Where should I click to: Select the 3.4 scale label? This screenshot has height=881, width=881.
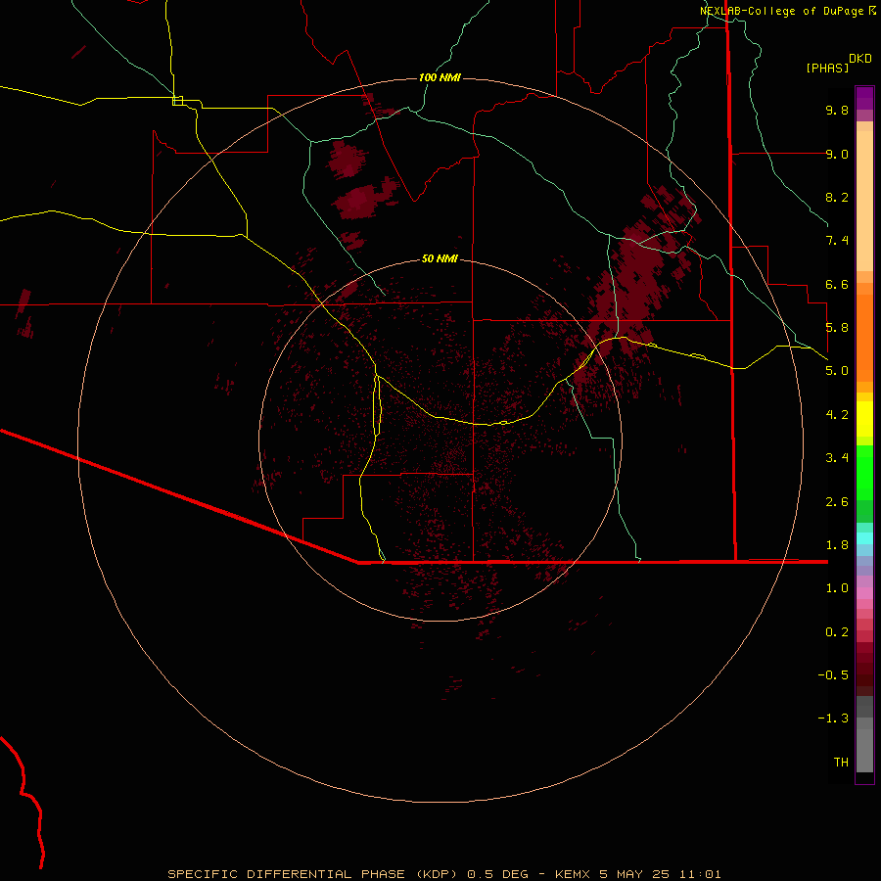coord(837,458)
